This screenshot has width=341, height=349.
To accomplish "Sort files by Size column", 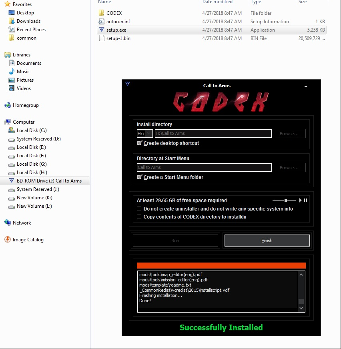I will [302, 2].
